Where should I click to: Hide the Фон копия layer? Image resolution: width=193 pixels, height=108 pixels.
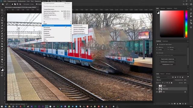coord(157,89)
